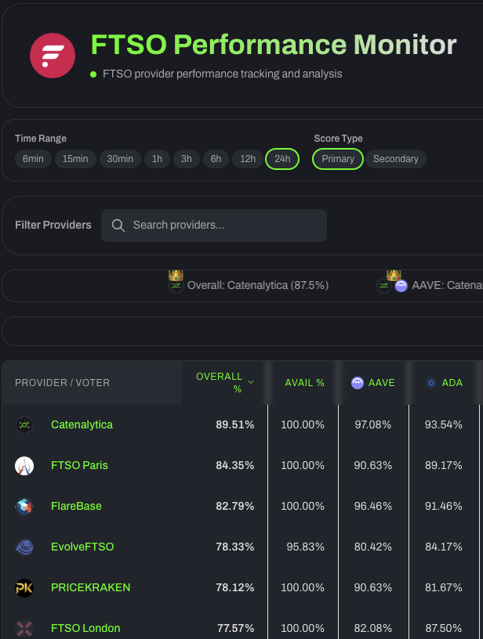This screenshot has height=639, width=483.
Task: Click the AAVE coin icon in header
Action: point(358,383)
